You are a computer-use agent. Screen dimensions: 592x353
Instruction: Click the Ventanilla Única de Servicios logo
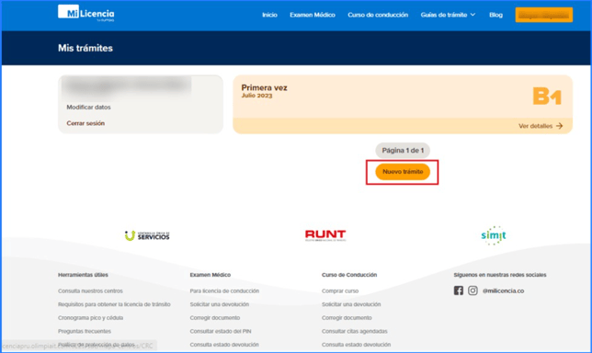147,235
